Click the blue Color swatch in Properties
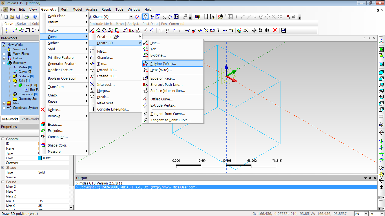Screen dimensions: 385x216 pyautogui.click(x=40, y=158)
